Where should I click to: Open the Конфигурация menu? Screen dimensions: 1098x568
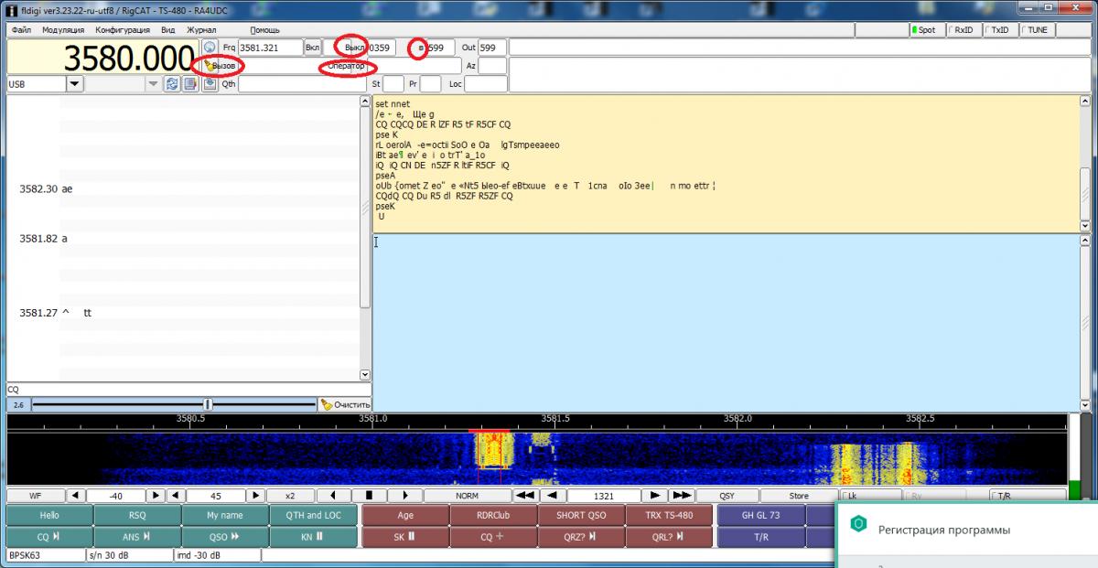pos(123,30)
